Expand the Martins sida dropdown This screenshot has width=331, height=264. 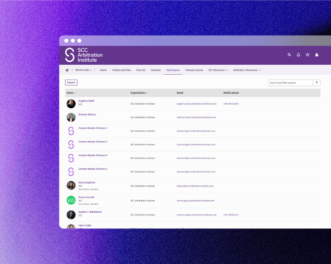[83, 70]
